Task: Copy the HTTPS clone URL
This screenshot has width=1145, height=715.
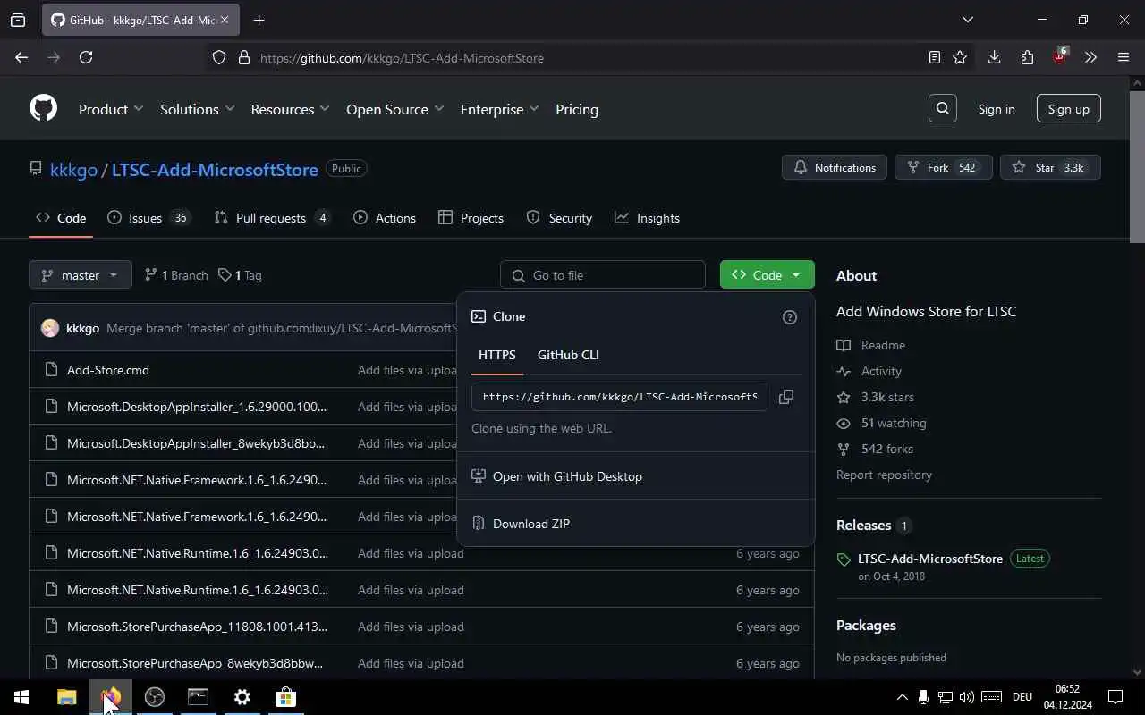Action: pyautogui.click(x=786, y=397)
